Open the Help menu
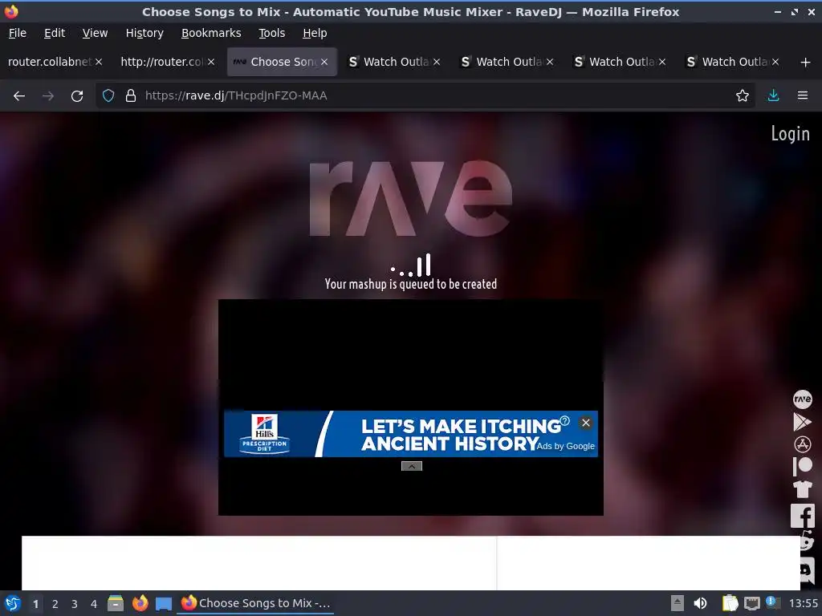 coord(315,33)
